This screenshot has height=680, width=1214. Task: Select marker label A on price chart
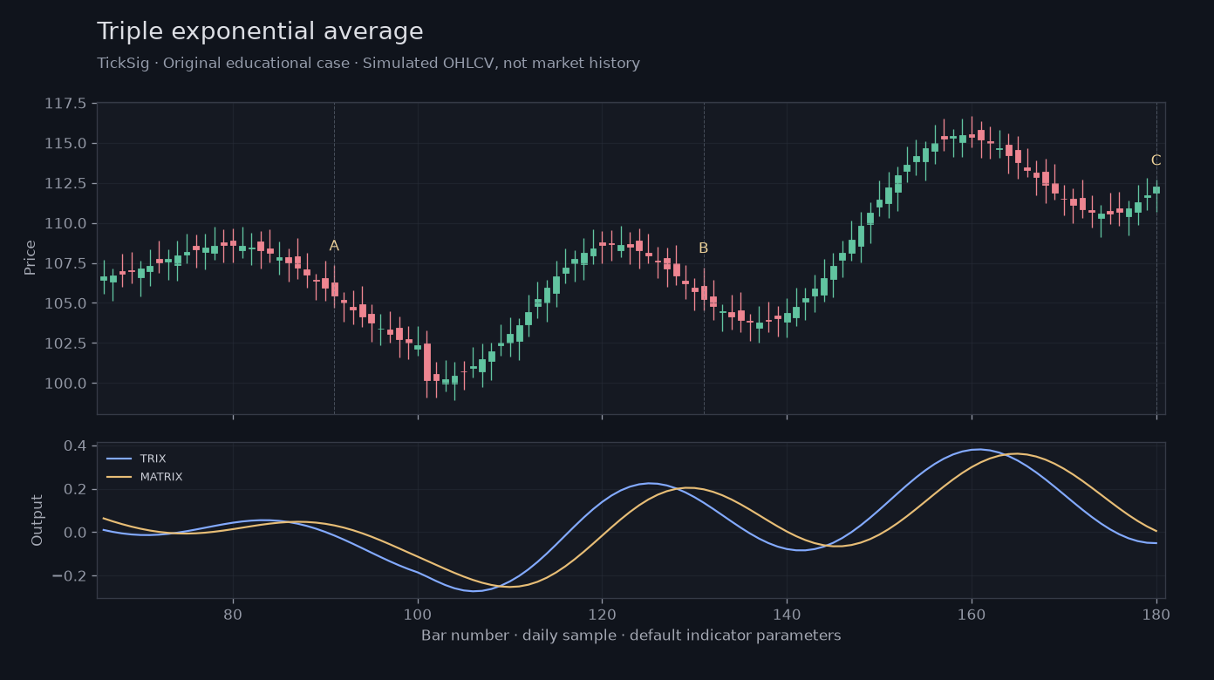334,246
